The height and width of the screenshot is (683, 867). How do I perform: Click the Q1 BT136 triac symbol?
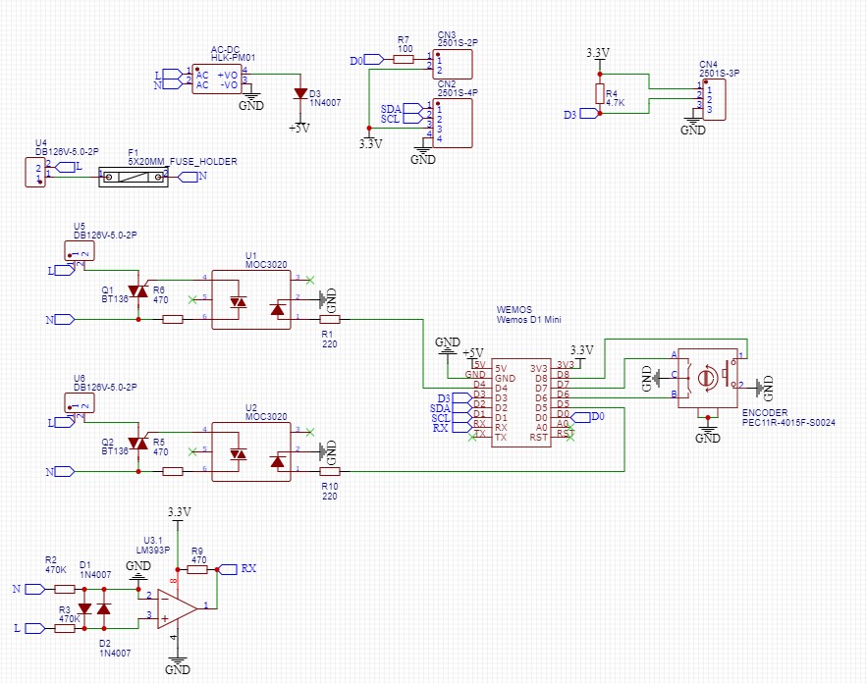click(137, 291)
